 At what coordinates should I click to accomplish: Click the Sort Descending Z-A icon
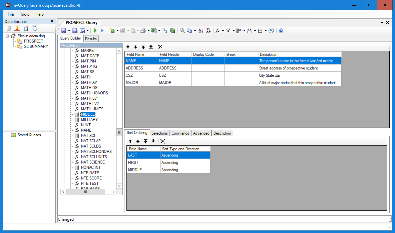(209, 31)
